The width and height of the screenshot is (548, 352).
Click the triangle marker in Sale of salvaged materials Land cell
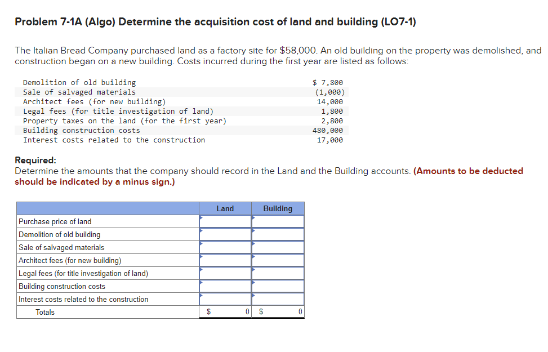tap(201, 244)
